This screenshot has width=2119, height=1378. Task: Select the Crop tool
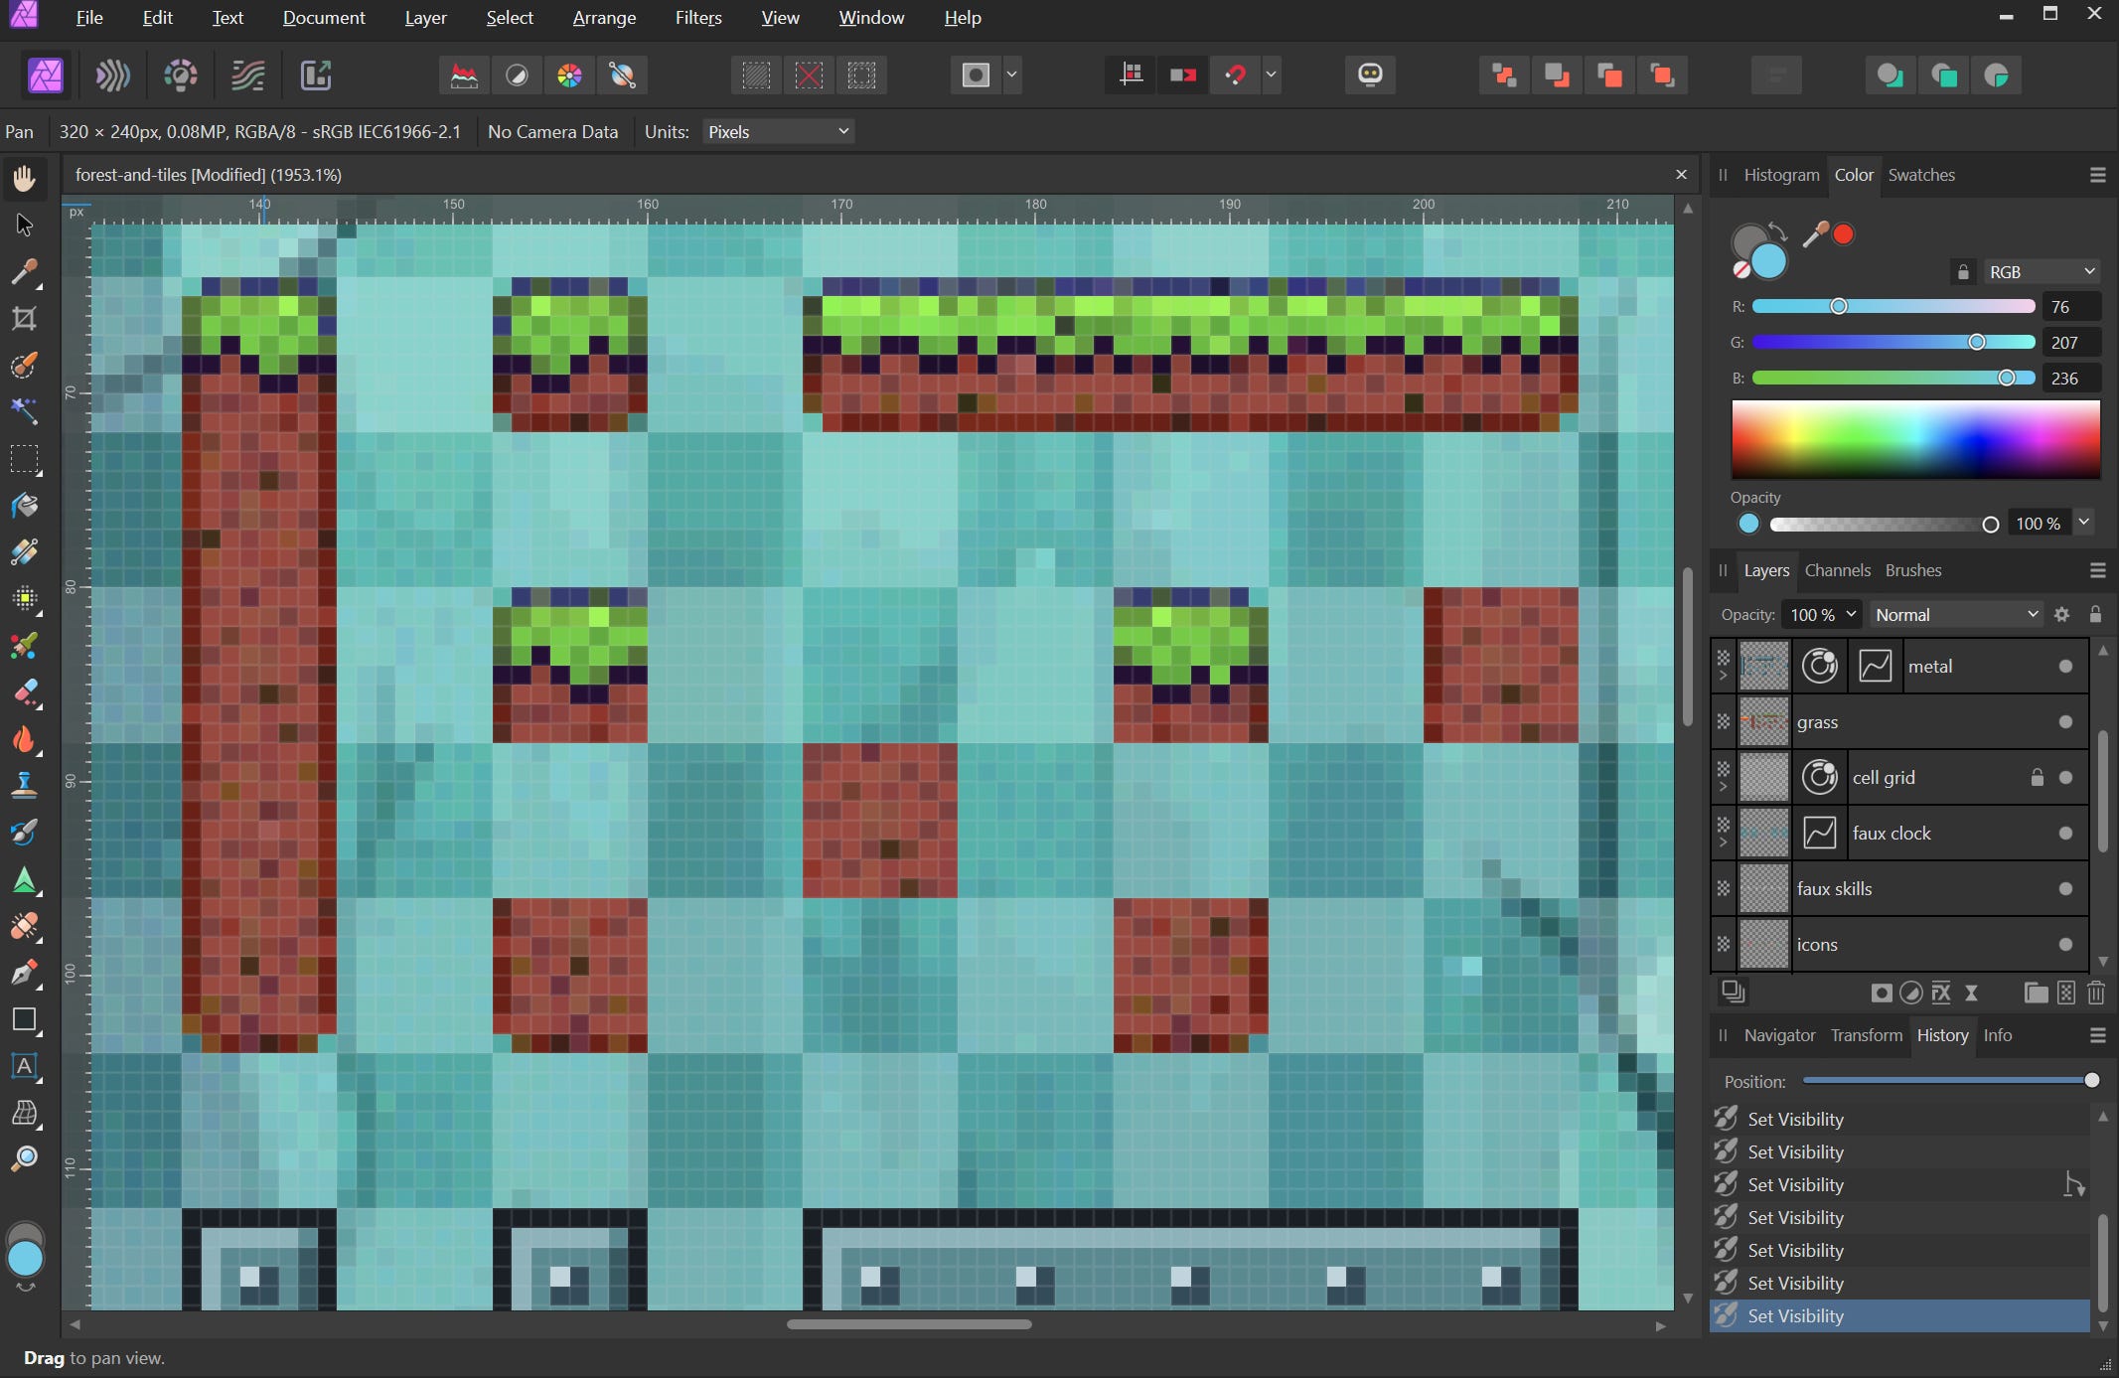pyautogui.click(x=24, y=319)
